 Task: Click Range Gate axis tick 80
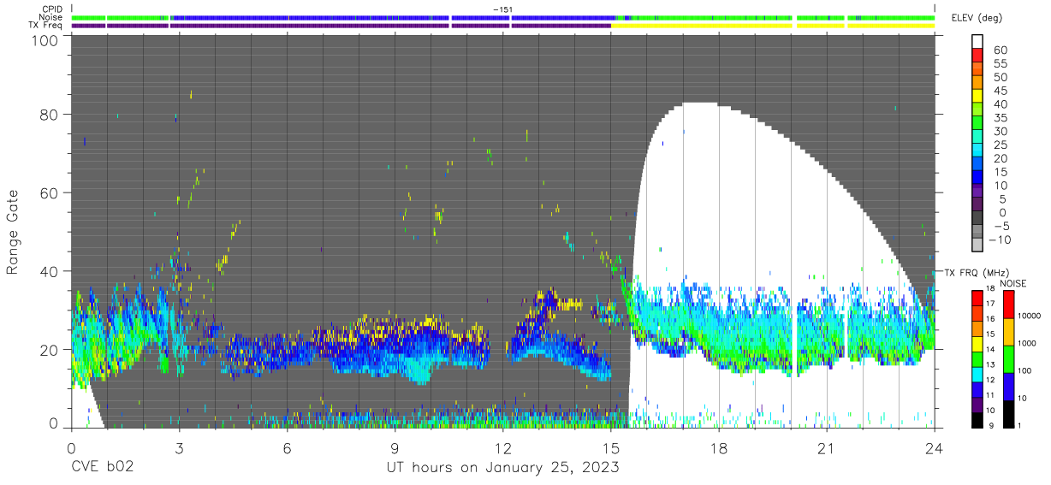(x=50, y=114)
